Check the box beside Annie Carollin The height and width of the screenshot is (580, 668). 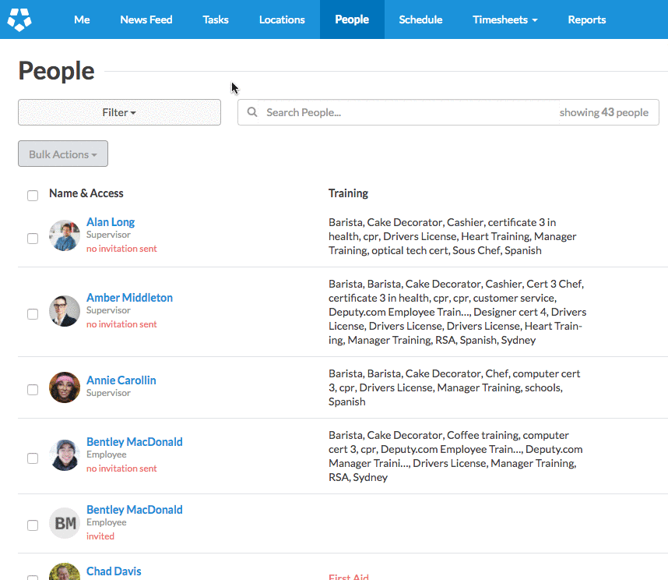pyautogui.click(x=33, y=390)
